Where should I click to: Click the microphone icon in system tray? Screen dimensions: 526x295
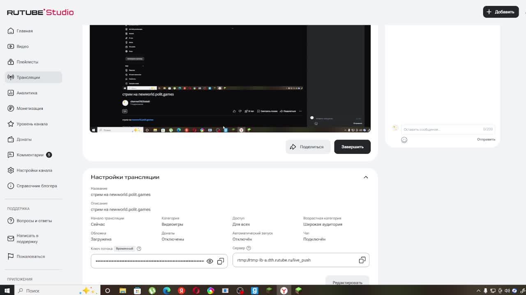click(x=485, y=290)
